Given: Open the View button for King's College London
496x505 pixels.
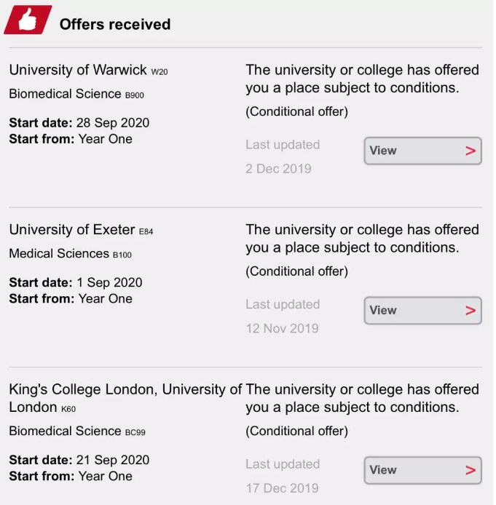Looking at the screenshot, I should [x=423, y=470].
